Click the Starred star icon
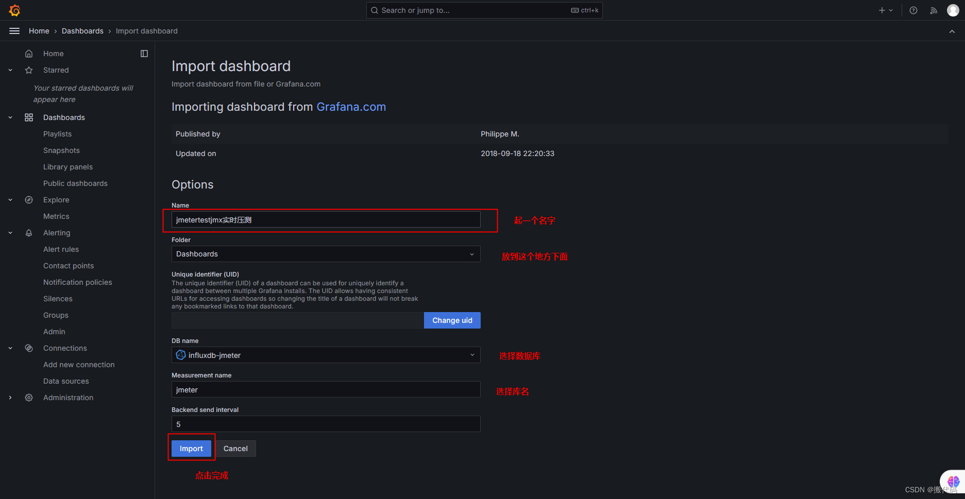This screenshot has width=965, height=499. pos(29,70)
